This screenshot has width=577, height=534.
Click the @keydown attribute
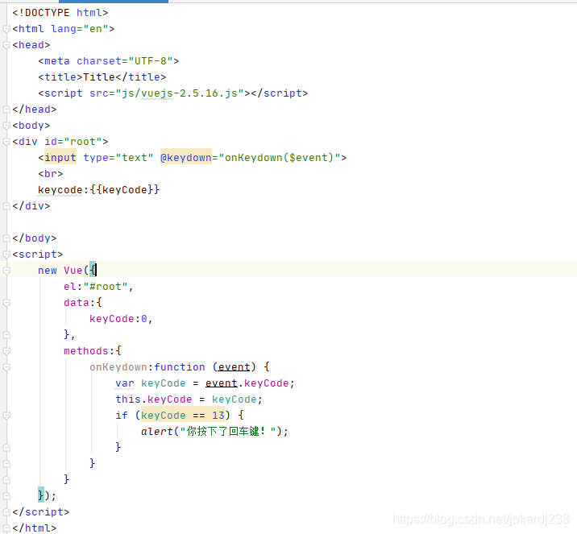tap(186, 158)
